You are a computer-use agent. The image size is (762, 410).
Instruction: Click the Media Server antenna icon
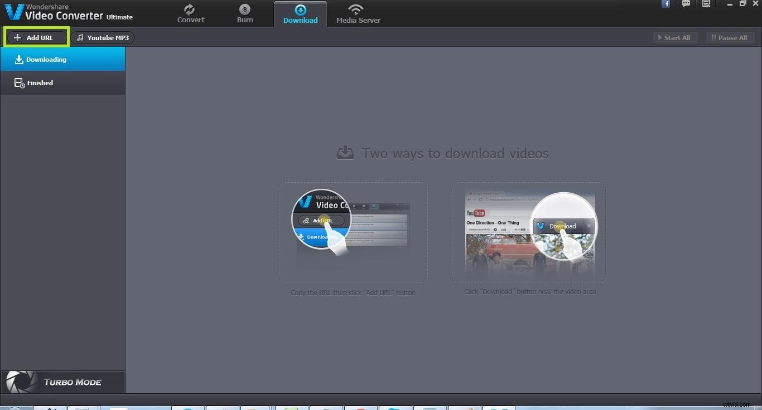pos(357,9)
